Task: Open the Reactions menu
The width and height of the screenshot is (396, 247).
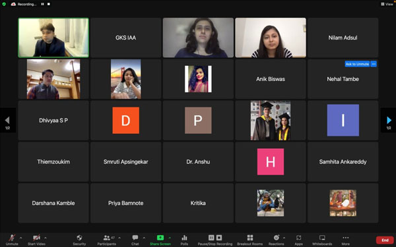Action: [x=277, y=240]
